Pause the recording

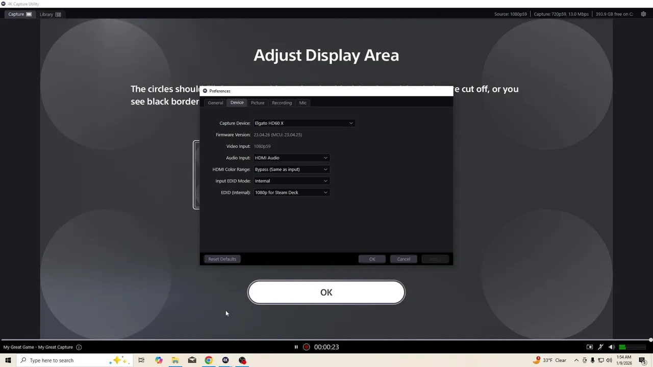tap(296, 347)
